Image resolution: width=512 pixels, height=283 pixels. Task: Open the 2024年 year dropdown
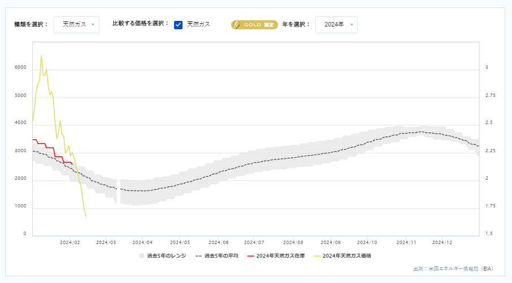pos(336,25)
